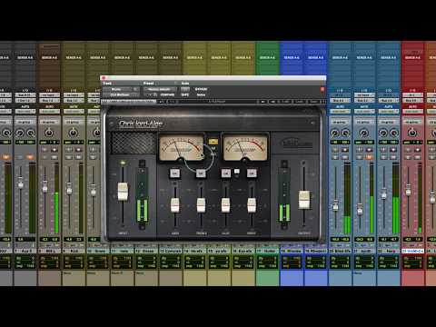Image resolution: width=436 pixels, height=327 pixels.
Task: Open the input path selector on the brown track
Action: (x=49, y=94)
